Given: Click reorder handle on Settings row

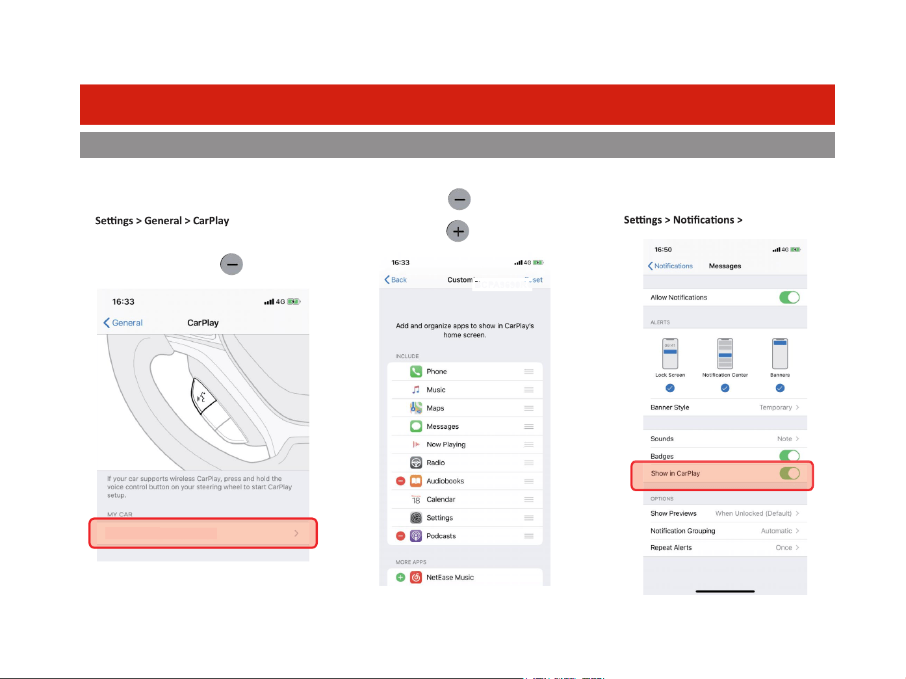Looking at the screenshot, I should [x=529, y=518].
